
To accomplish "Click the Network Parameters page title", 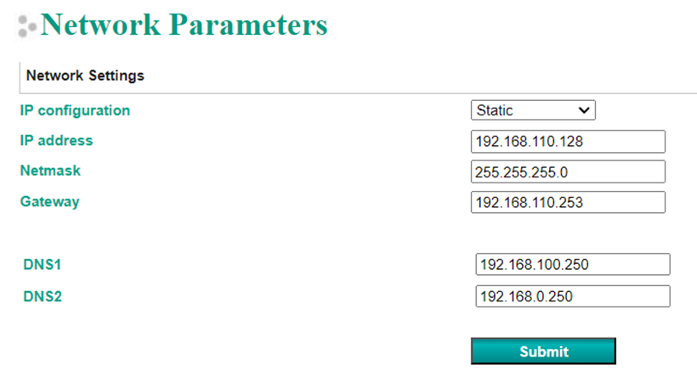I will 184,25.
